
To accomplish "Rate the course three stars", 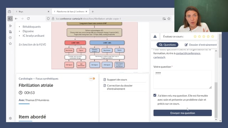I will [x=204, y=36].
